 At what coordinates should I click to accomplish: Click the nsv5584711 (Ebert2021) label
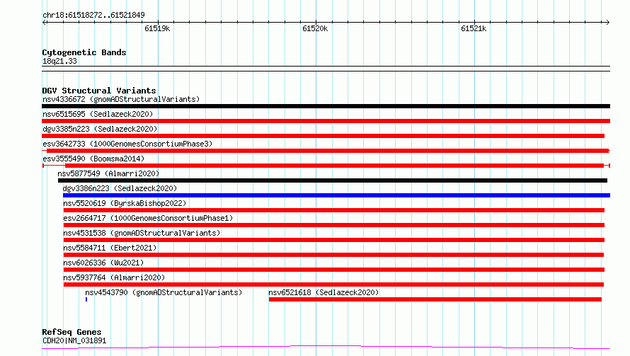pyautogui.click(x=110, y=248)
